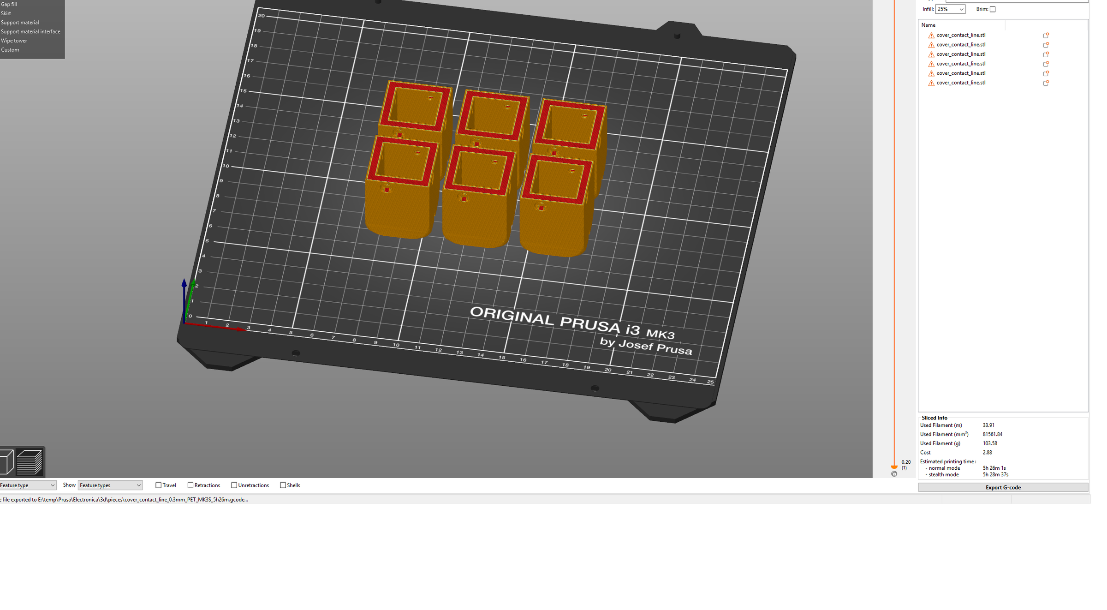
Task: Toggle the one-layer mode icon below the layer slider
Action: [x=894, y=474]
